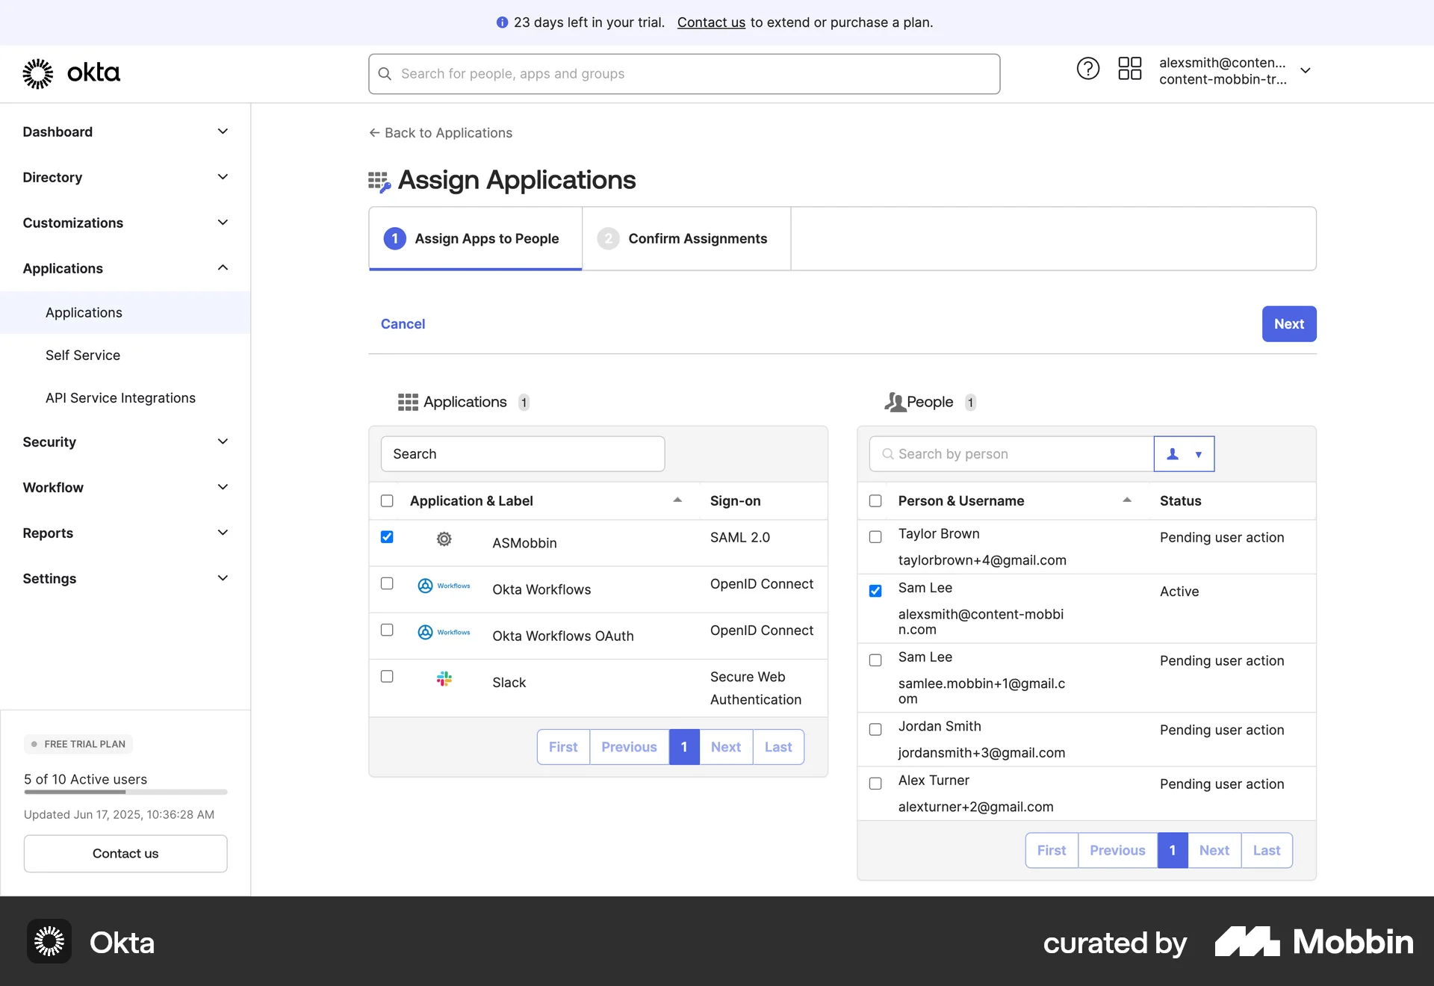Uncheck the active Sam Lee entry
The height and width of the screenshot is (986, 1434).
click(875, 591)
